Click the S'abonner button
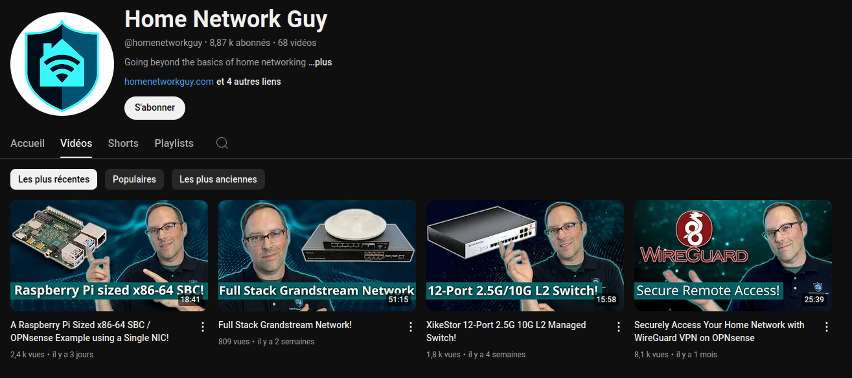The width and height of the screenshot is (852, 378). tap(155, 107)
